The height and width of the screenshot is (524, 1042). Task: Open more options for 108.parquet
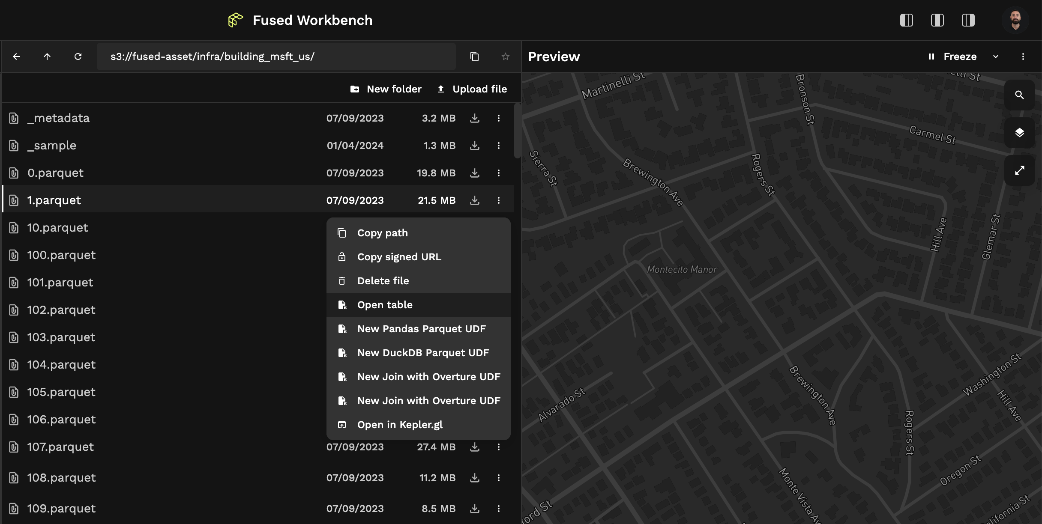pyautogui.click(x=499, y=478)
